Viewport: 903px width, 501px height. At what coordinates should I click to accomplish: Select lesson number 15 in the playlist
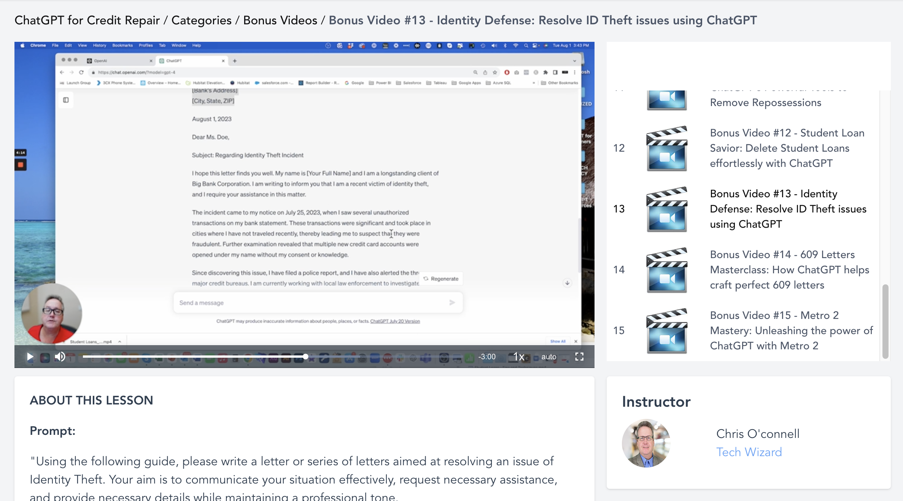pos(619,330)
